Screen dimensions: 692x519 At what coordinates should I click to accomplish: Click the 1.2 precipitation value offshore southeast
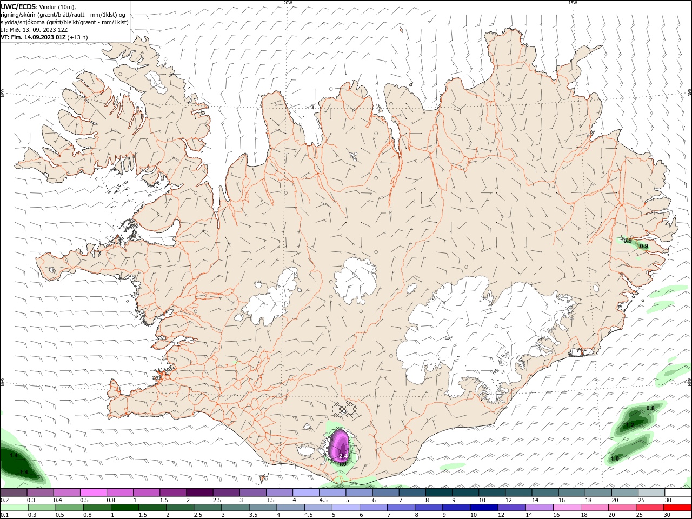[x=630, y=425]
